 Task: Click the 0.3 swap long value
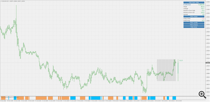[203, 21]
